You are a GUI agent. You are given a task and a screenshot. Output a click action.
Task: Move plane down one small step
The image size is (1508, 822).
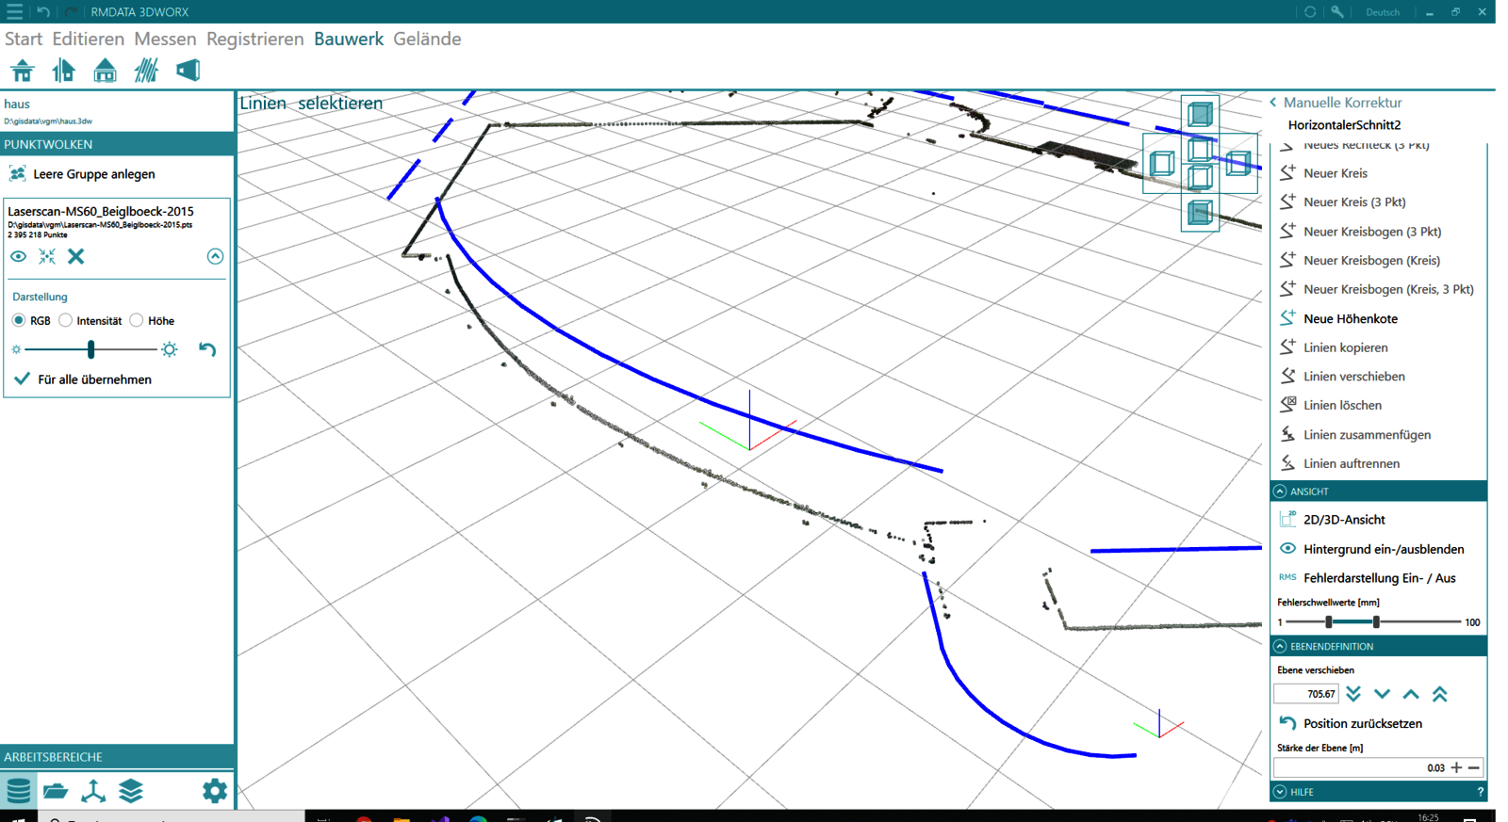(x=1382, y=694)
